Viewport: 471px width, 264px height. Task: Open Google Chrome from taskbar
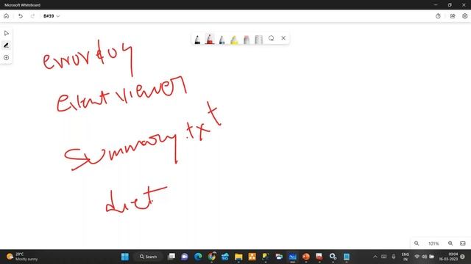[212, 257]
